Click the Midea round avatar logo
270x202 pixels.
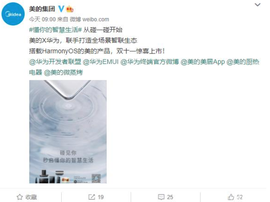(13, 14)
